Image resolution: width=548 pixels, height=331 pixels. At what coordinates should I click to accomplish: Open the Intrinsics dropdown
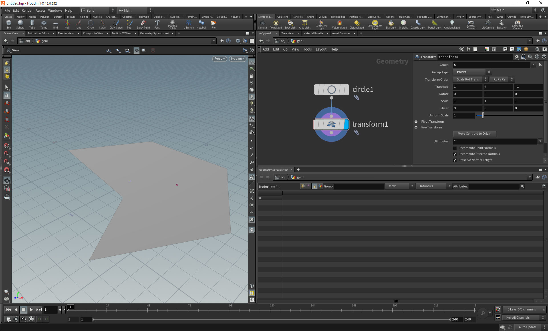[434, 186]
